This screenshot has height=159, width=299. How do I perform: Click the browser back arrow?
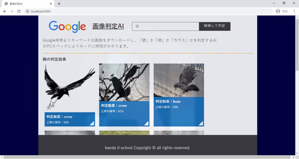(x=5, y=11)
